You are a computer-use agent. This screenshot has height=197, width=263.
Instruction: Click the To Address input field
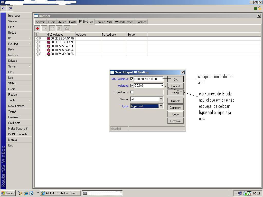pyautogui.click(x=148, y=92)
